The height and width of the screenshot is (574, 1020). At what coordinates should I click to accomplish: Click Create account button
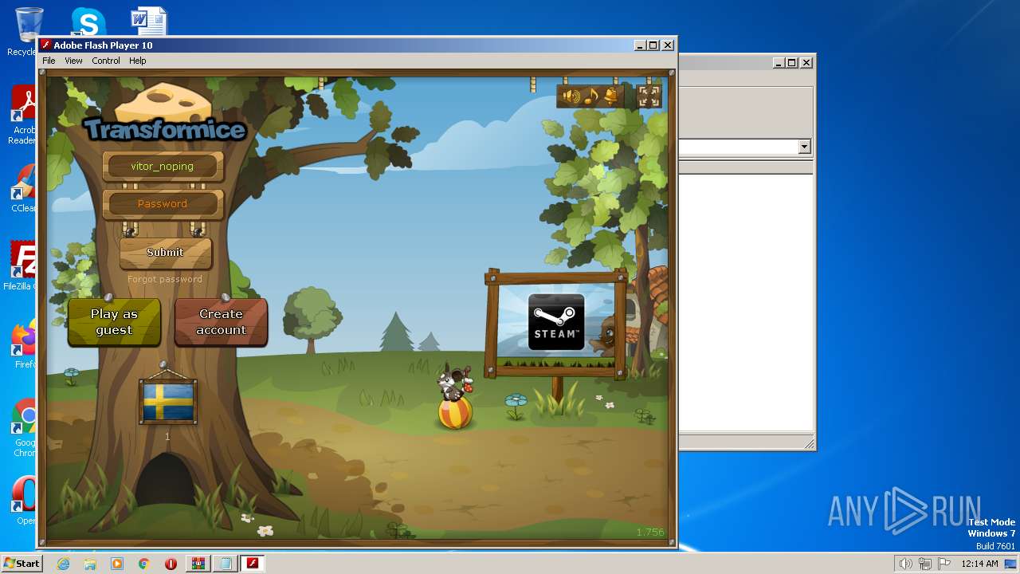click(221, 322)
